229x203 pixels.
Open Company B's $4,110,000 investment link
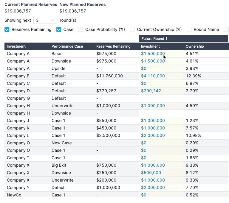(153, 76)
